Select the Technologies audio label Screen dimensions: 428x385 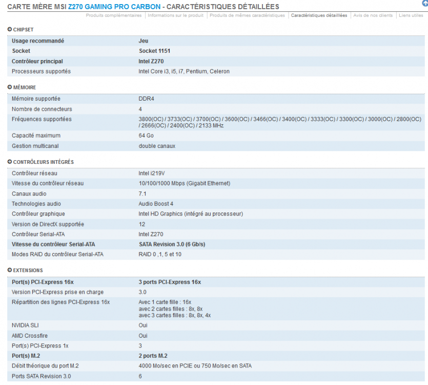point(36,204)
